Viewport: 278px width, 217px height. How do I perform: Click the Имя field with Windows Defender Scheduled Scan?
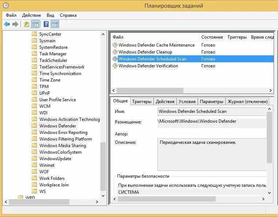pyautogui.click(x=212, y=111)
